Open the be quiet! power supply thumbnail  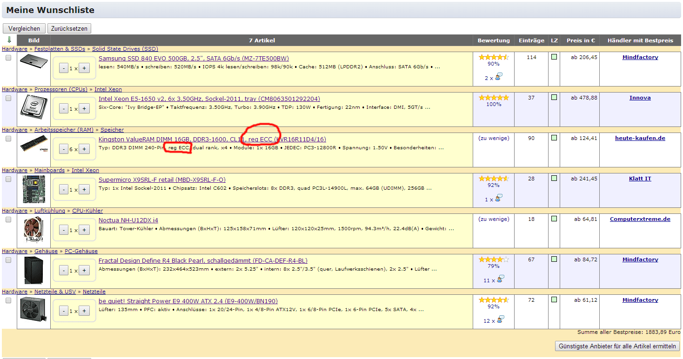click(33, 308)
